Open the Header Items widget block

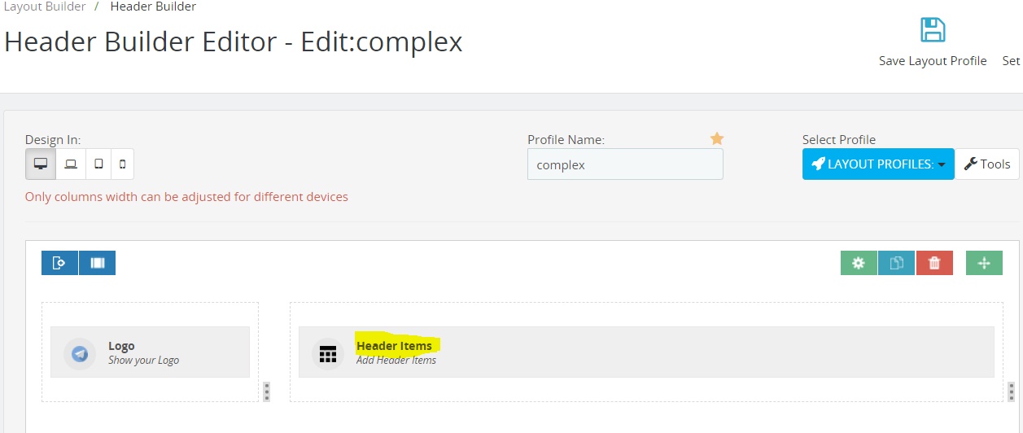click(x=646, y=352)
